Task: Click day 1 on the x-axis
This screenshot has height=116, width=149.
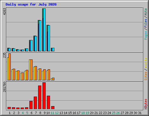Action: tap(10, 113)
